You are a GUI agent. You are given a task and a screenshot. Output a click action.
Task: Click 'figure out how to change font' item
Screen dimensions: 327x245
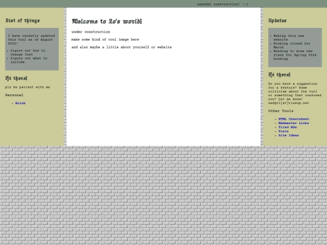tap(28, 53)
